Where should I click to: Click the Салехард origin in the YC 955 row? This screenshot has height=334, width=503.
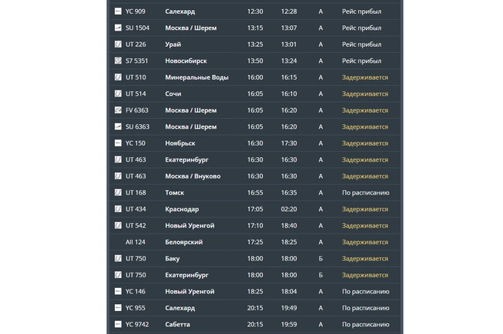180,308
